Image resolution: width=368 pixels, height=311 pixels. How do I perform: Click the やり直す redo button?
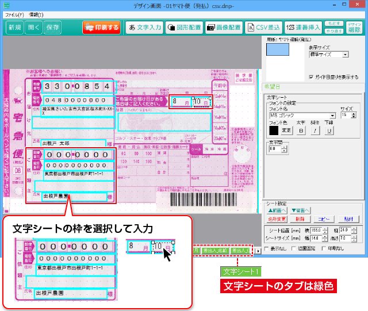(x=334, y=31)
